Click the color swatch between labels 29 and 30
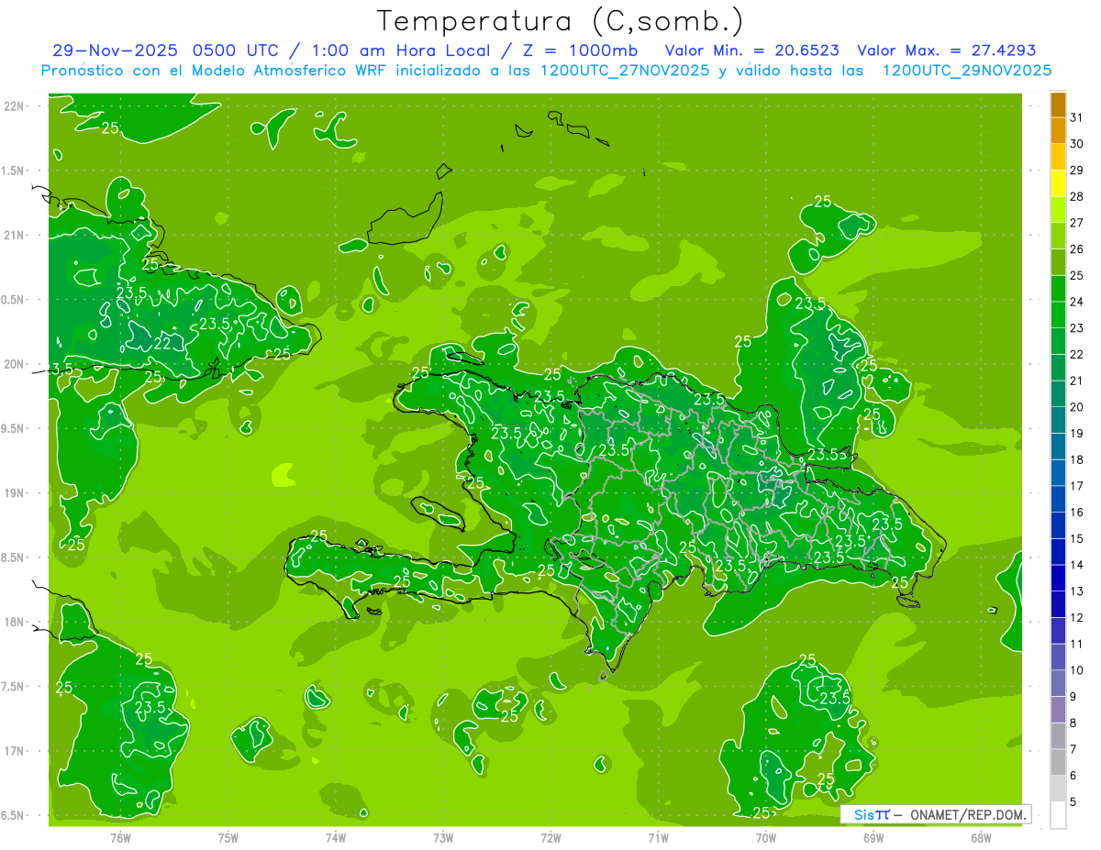 coord(1058,157)
